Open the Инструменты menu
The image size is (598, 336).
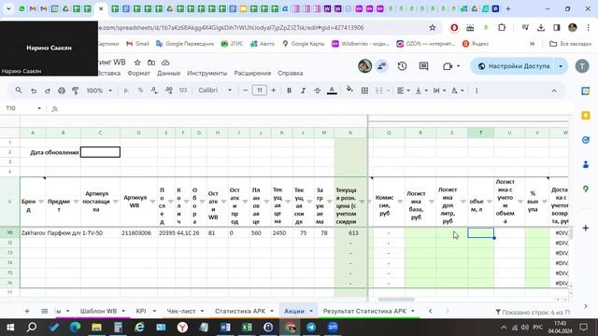click(x=207, y=73)
